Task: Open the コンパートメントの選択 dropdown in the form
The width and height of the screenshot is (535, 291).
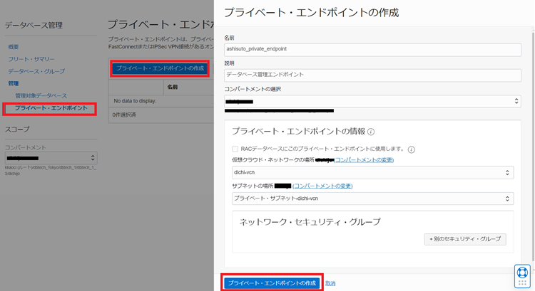Action: (372, 101)
